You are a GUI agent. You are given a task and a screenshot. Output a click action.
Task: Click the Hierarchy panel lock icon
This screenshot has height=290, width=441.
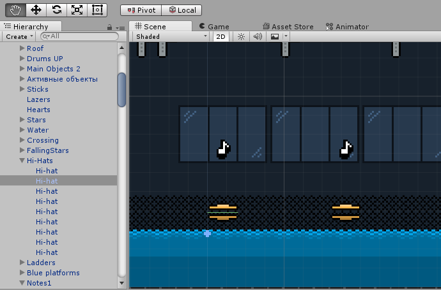click(x=110, y=27)
